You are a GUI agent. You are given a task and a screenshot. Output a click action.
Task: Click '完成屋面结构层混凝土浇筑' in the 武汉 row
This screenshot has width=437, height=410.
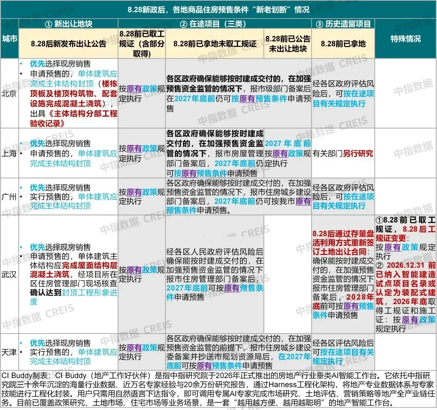coord(74,269)
